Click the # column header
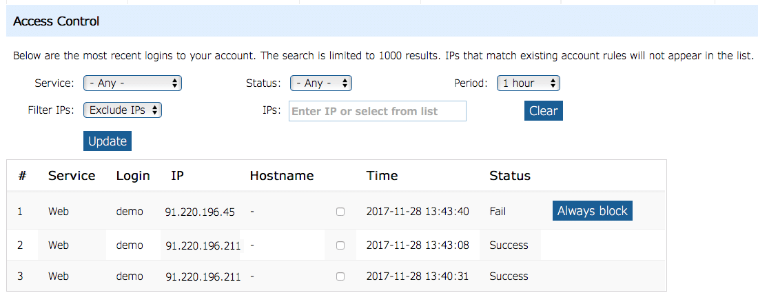This screenshot has height=302, width=758. pyautogui.click(x=22, y=176)
